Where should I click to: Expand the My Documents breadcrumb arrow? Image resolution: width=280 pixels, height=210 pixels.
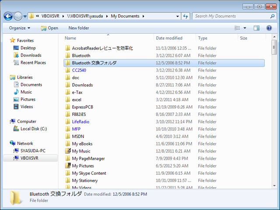pyautogui.click(x=143, y=16)
